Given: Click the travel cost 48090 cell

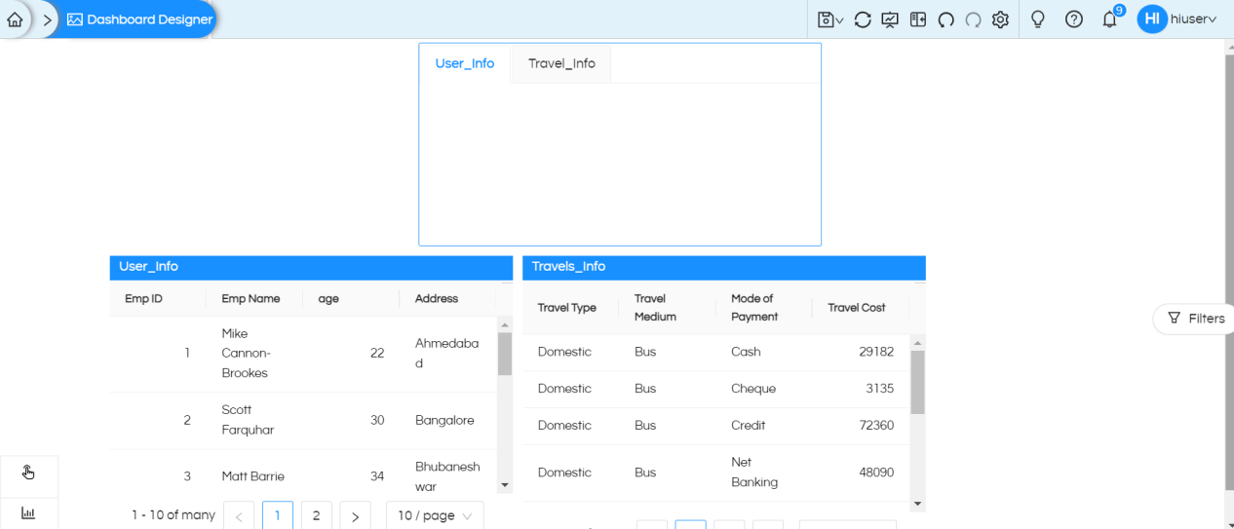Looking at the screenshot, I should [x=860, y=472].
